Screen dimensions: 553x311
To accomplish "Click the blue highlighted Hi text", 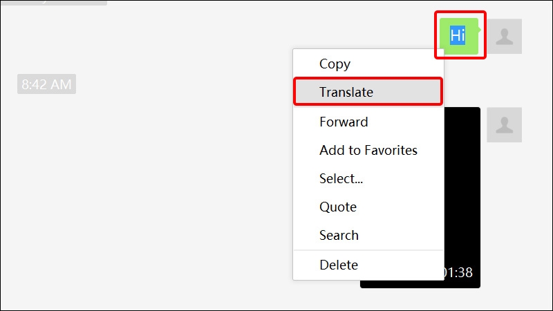I will coord(458,35).
